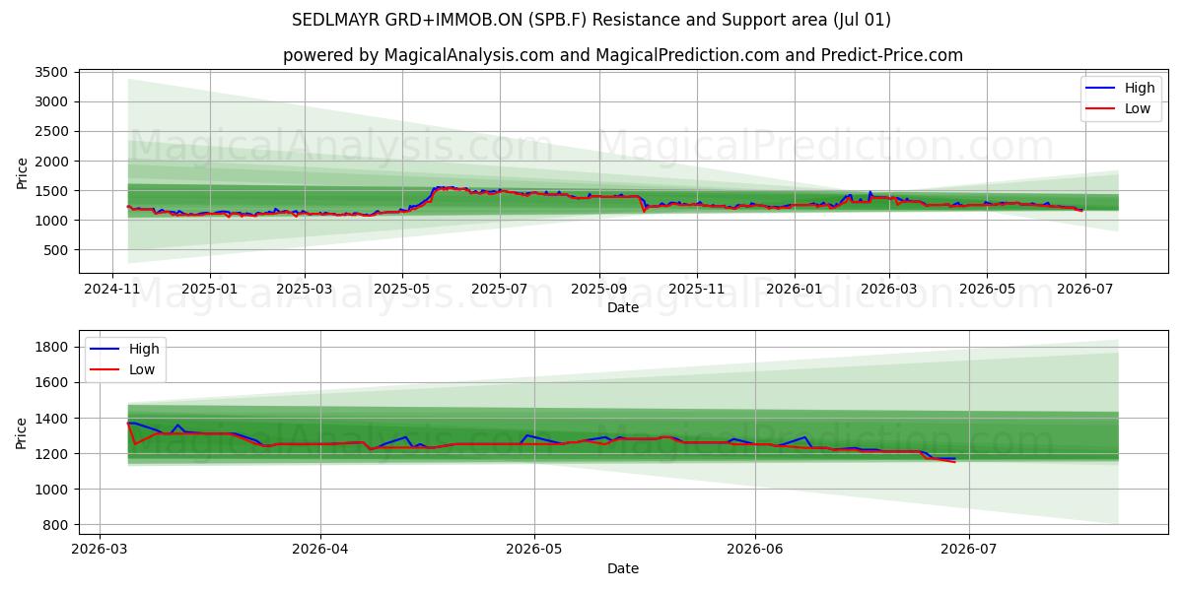Click the top chart 'Date' axis label

(623, 307)
